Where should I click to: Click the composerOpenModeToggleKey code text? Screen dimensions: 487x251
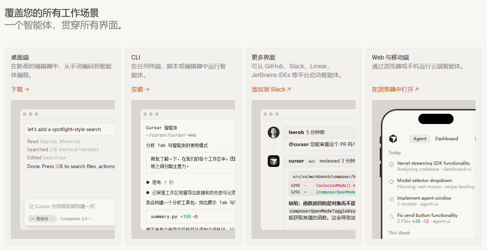click(322, 211)
